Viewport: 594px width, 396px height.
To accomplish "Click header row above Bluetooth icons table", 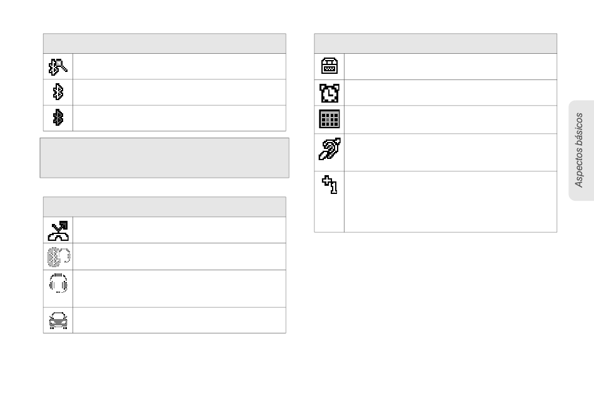I will (165, 43).
